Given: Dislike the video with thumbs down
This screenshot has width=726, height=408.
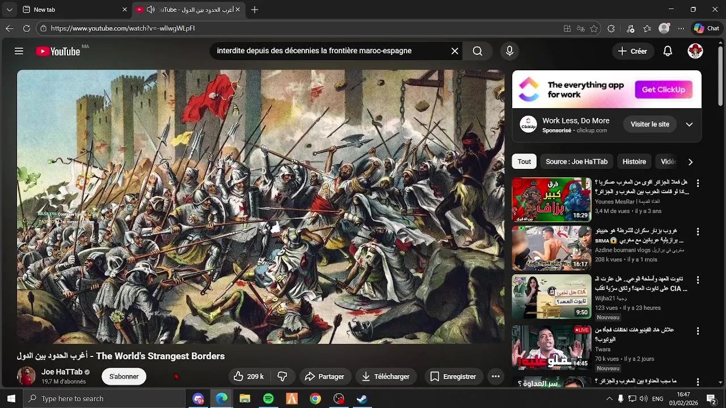Looking at the screenshot, I should click(x=282, y=376).
